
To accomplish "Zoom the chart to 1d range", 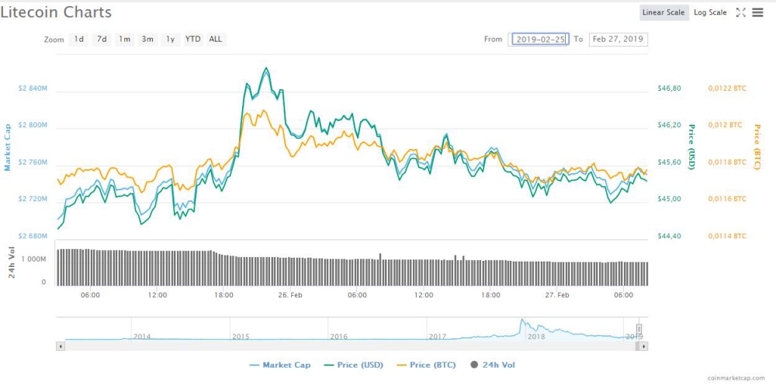I will pos(78,39).
